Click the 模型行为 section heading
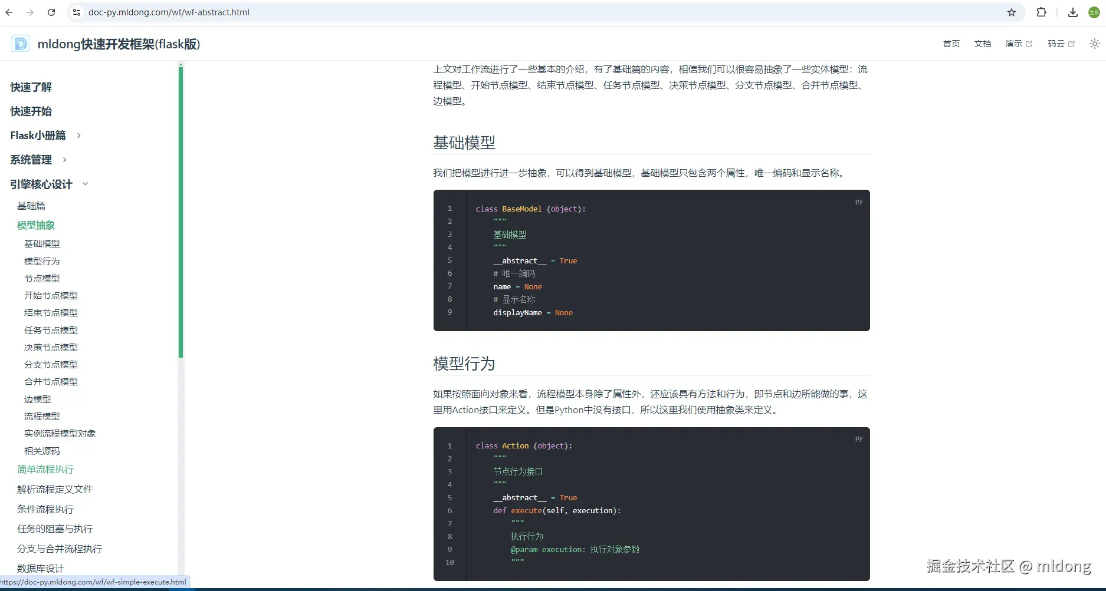The image size is (1106, 591). coord(464,364)
